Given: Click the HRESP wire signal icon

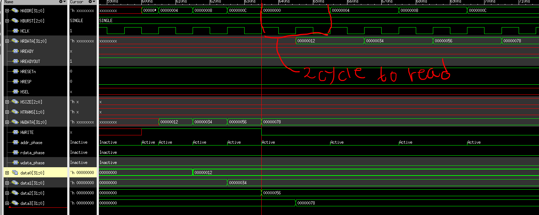Looking at the screenshot, I should [x=16, y=81].
